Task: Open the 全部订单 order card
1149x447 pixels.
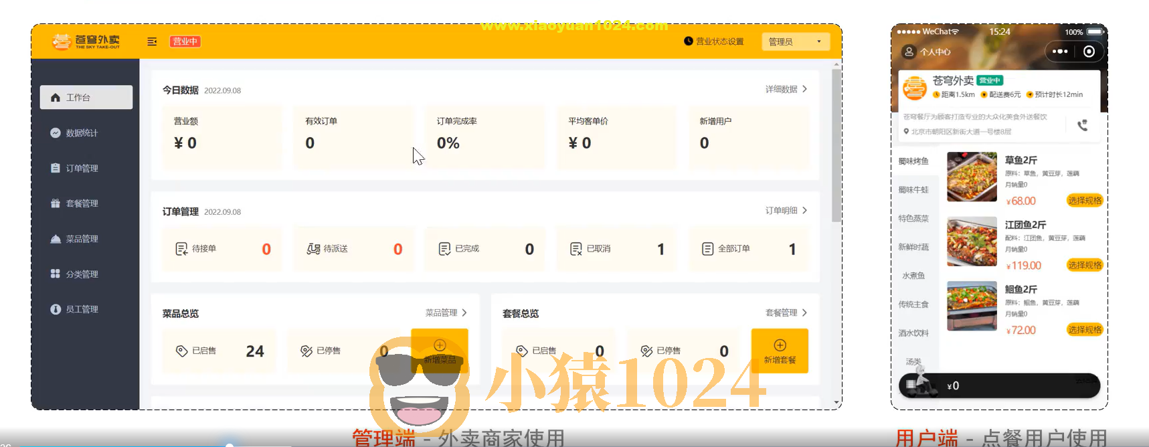Action: point(748,249)
